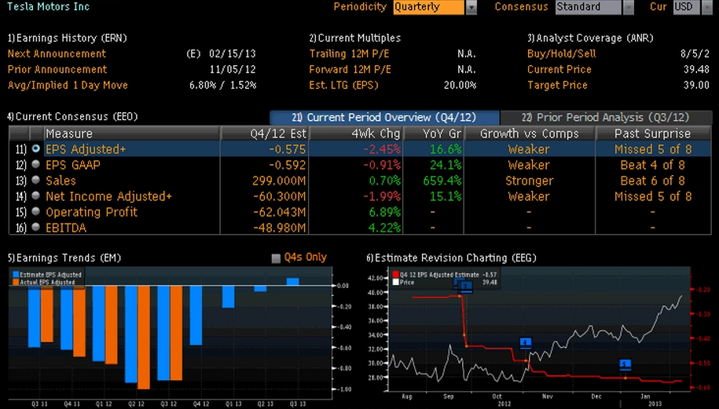Click 'Beat 6 of 8' past surprise cell
This screenshot has height=409, width=719.
pos(652,181)
